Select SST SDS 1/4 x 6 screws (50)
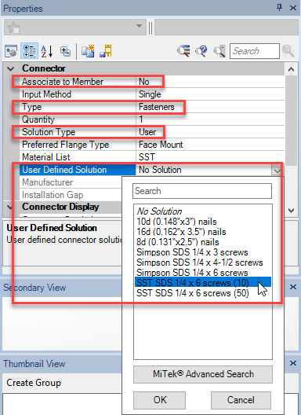Screen dimensions: 301x415 pos(193,293)
